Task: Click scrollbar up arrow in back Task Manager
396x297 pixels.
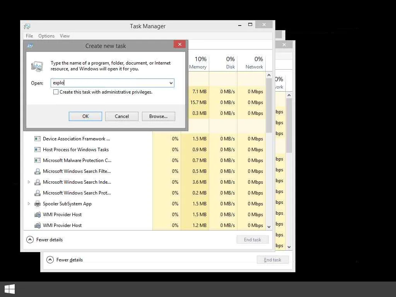Action: (x=289, y=95)
